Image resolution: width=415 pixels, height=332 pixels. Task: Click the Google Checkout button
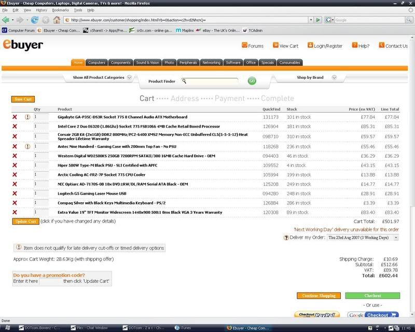373,315
